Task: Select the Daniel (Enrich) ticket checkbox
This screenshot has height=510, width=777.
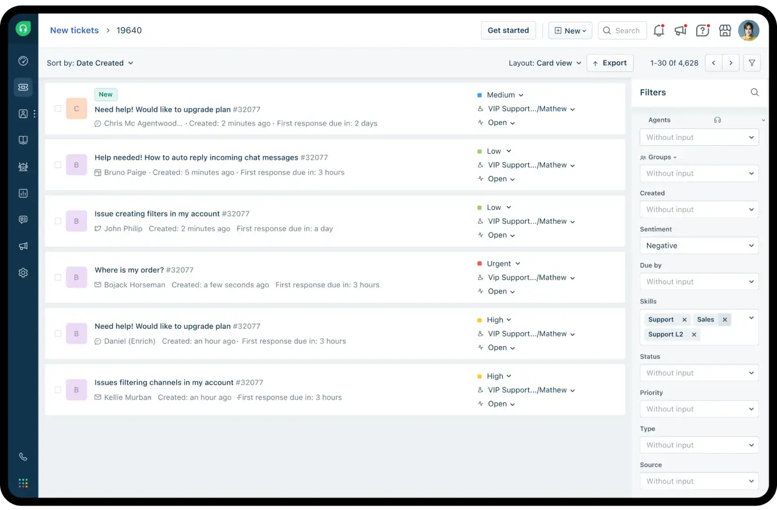Action: (58, 333)
